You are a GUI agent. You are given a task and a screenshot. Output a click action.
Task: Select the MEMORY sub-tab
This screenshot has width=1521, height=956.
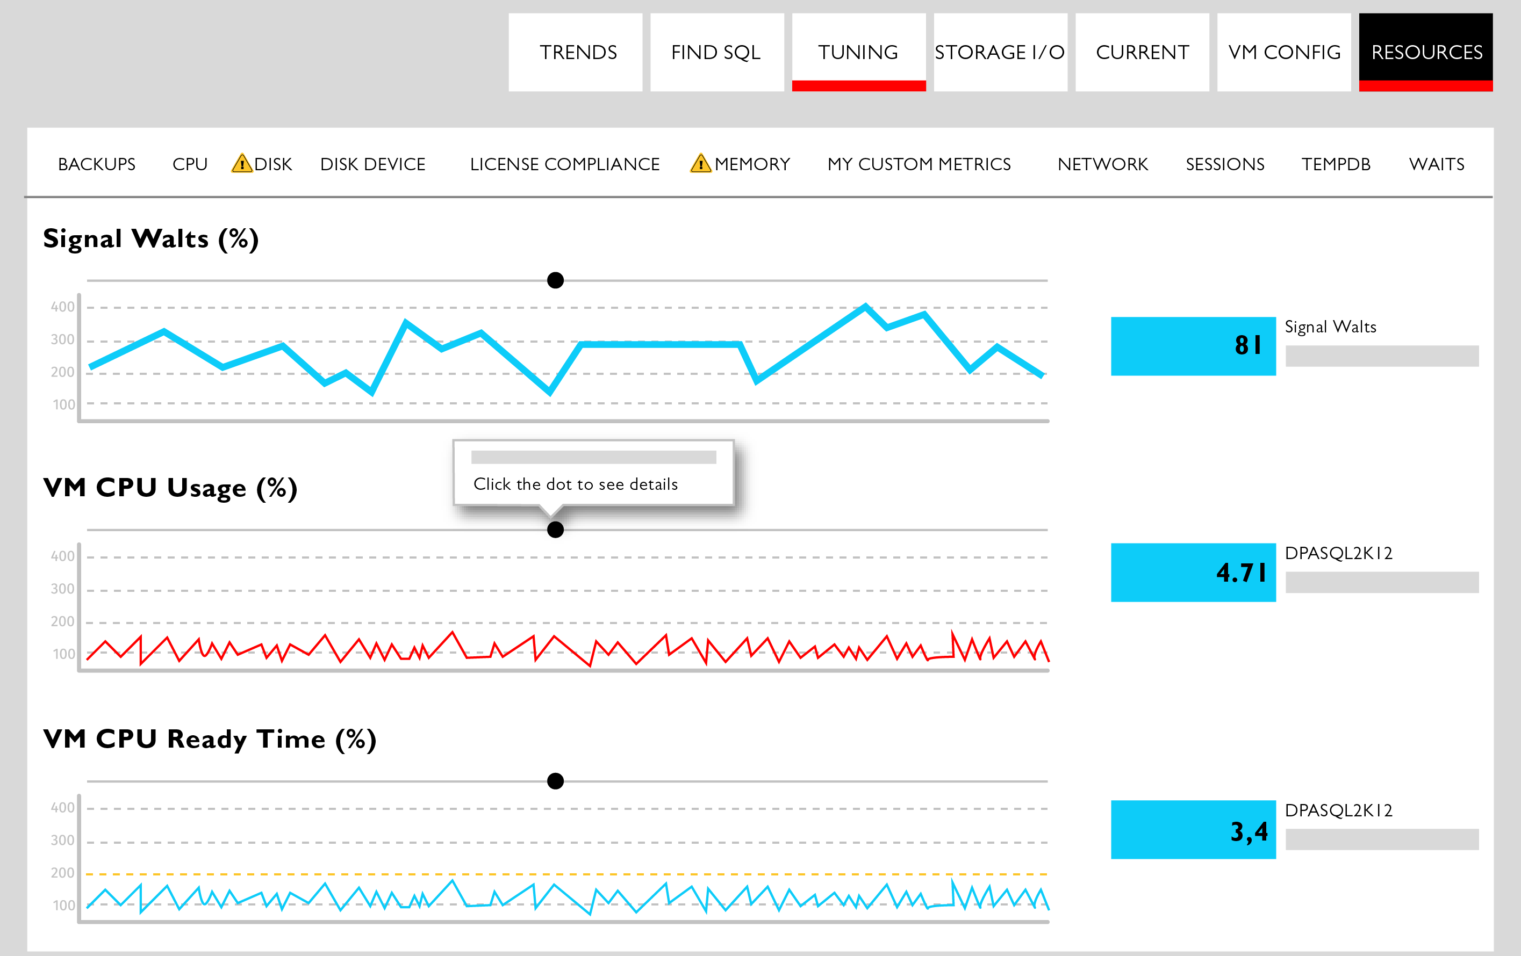pos(752,164)
